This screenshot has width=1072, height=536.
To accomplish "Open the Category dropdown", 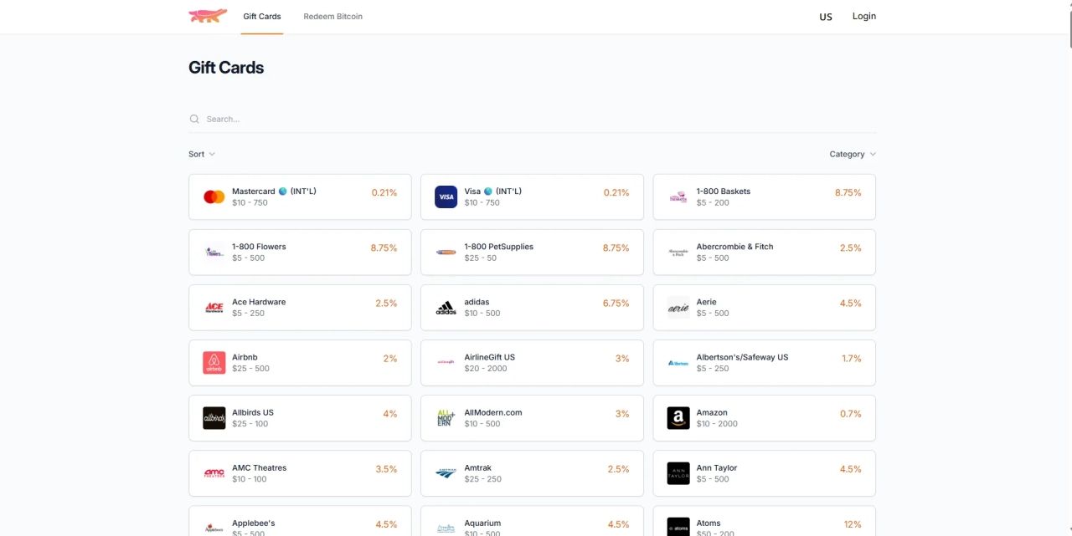I will 852,154.
